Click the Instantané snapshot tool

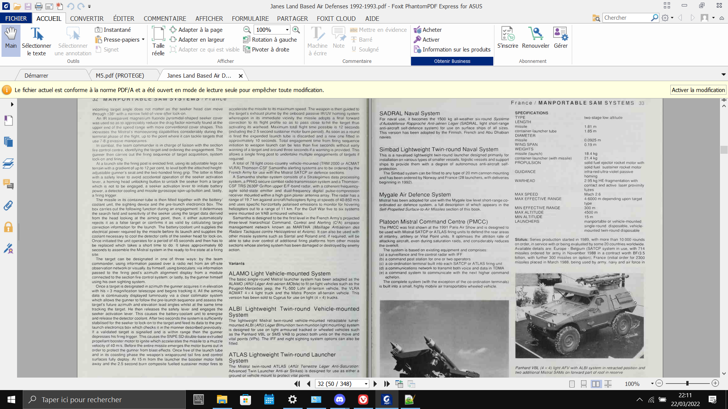(113, 30)
